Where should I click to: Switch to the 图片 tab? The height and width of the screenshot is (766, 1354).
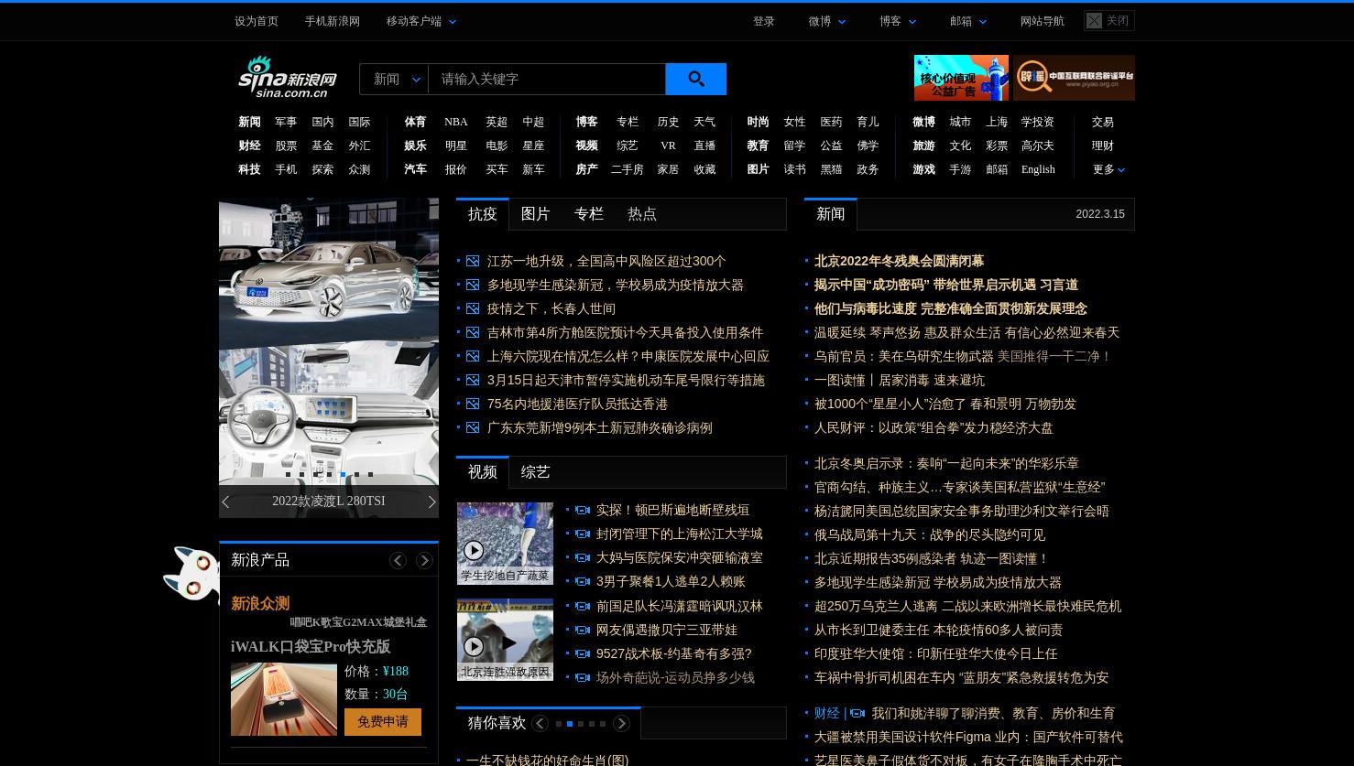[536, 214]
